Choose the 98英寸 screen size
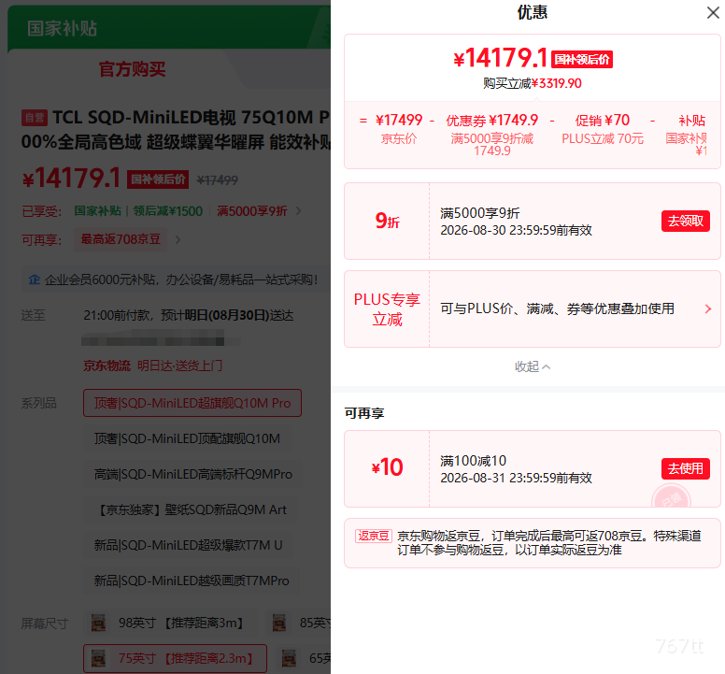This screenshot has height=674, width=725. (171, 623)
